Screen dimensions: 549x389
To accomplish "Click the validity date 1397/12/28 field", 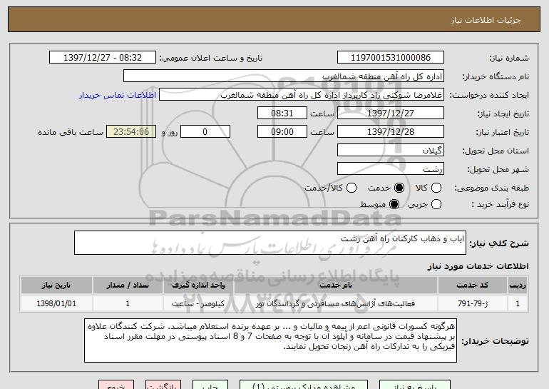I will 391,132.
